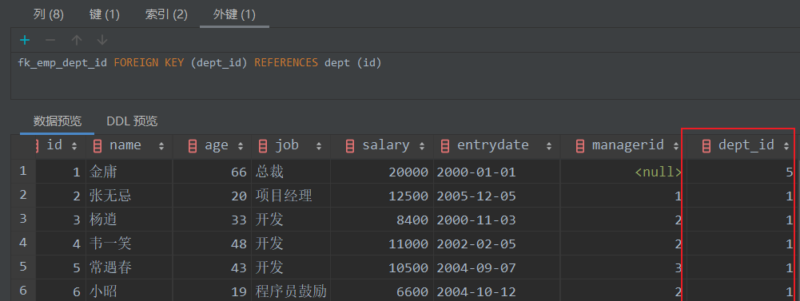
Task: Click the job cell 项目经理
Action: click(290, 196)
